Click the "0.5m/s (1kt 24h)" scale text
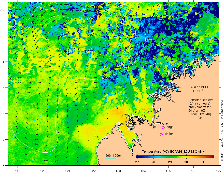This screenshot has width=224, height=173. click(200, 114)
